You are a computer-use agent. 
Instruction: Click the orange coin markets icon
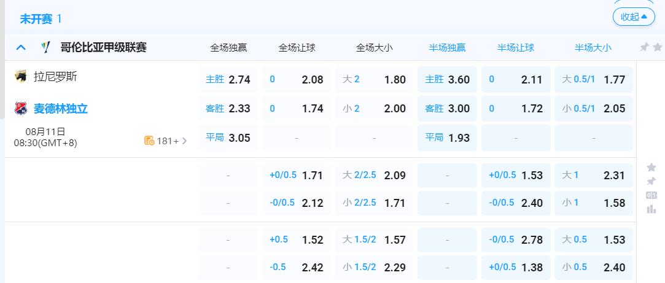[149, 141]
